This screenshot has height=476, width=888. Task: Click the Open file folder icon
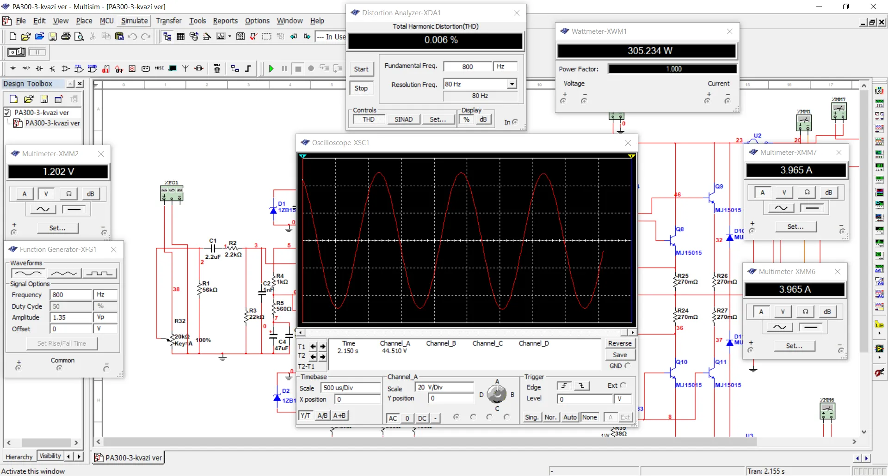[x=26, y=36]
